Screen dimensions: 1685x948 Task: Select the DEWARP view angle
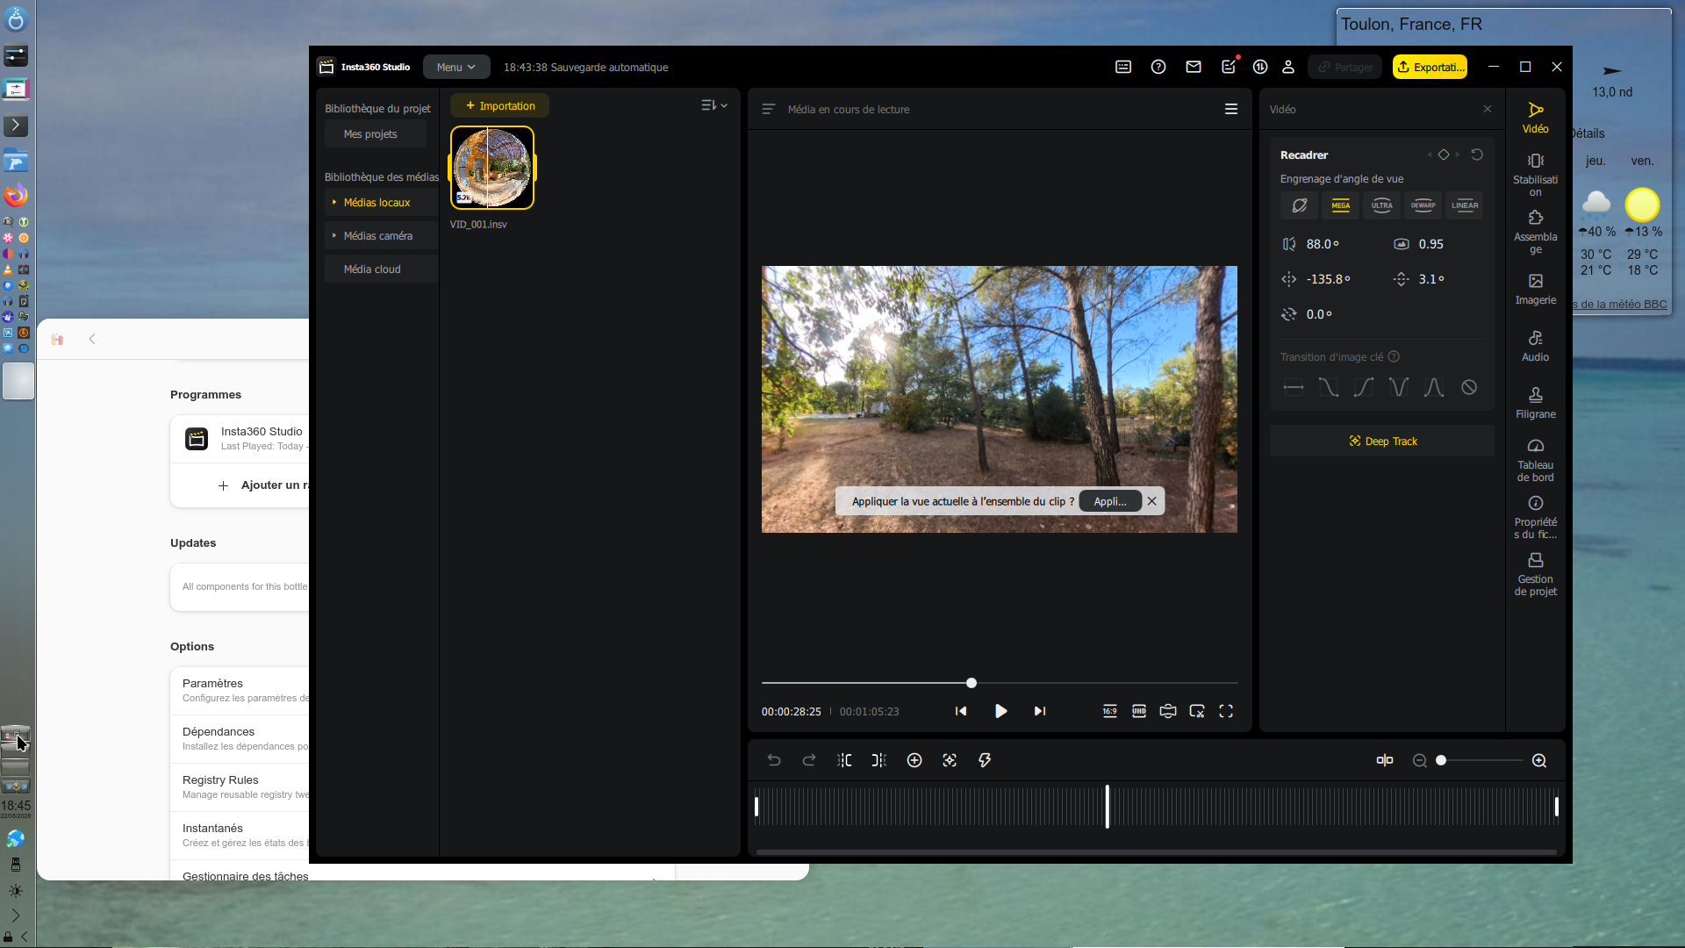[1423, 205]
